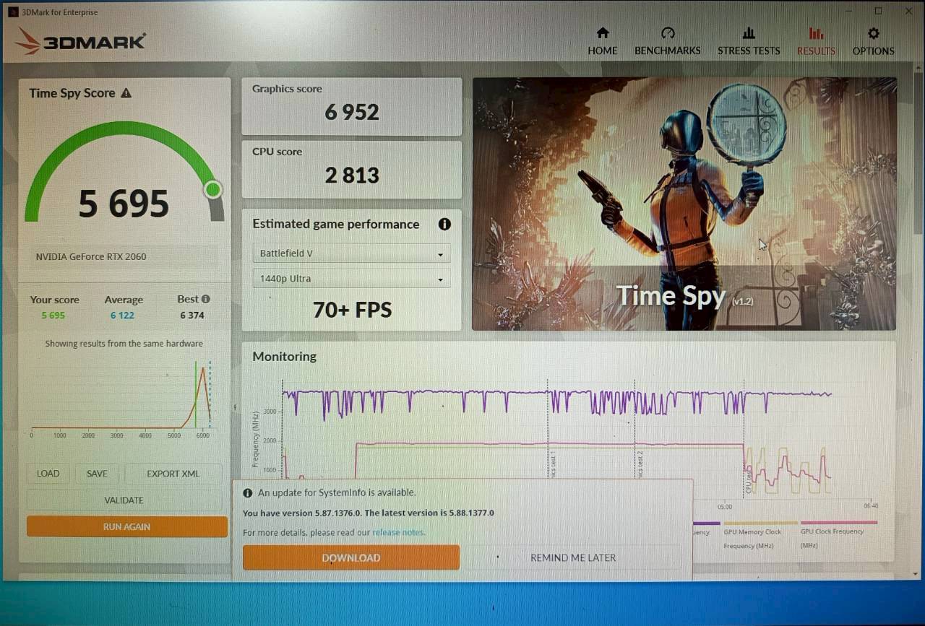Click the Time Spy artwork image

pyautogui.click(x=683, y=202)
